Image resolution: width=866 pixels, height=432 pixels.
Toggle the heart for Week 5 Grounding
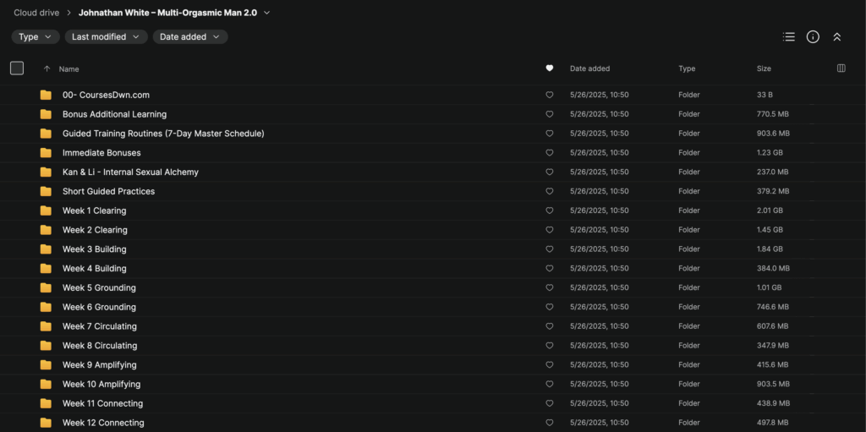click(x=550, y=287)
